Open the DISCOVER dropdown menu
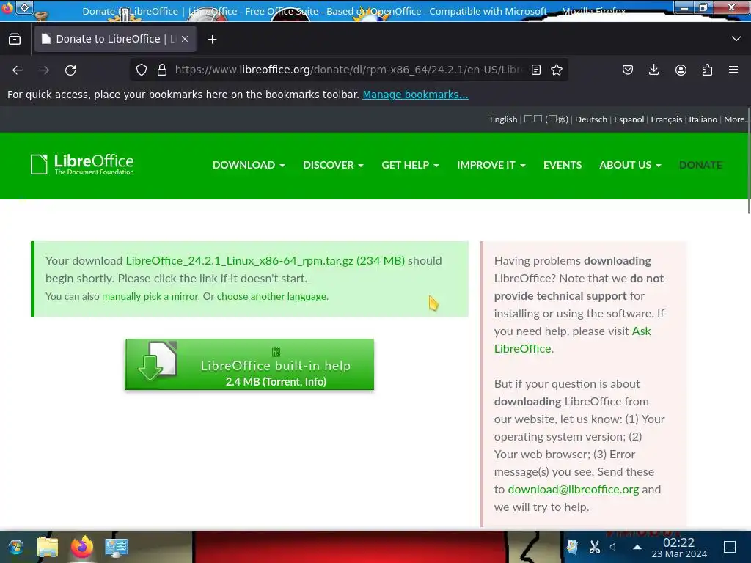Image resolution: width=751 pixels, height=563 pixels. (x=333, y=165)
